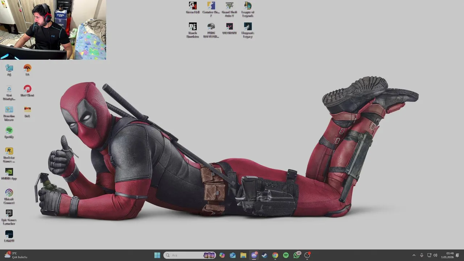Open the network tray icon

click(429, 255)
